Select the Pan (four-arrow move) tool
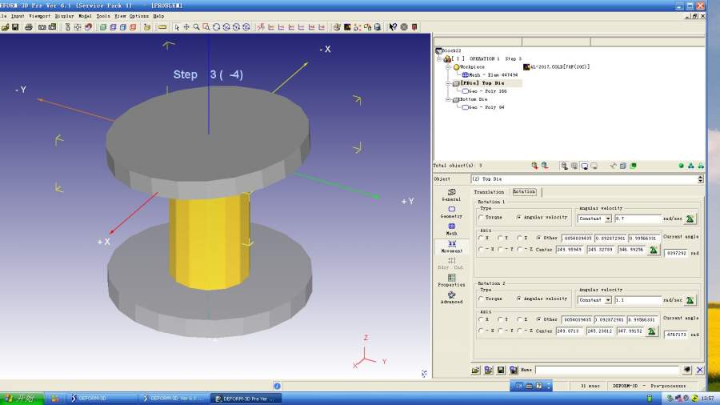This screenshot has width=720, height=405. 186,27
